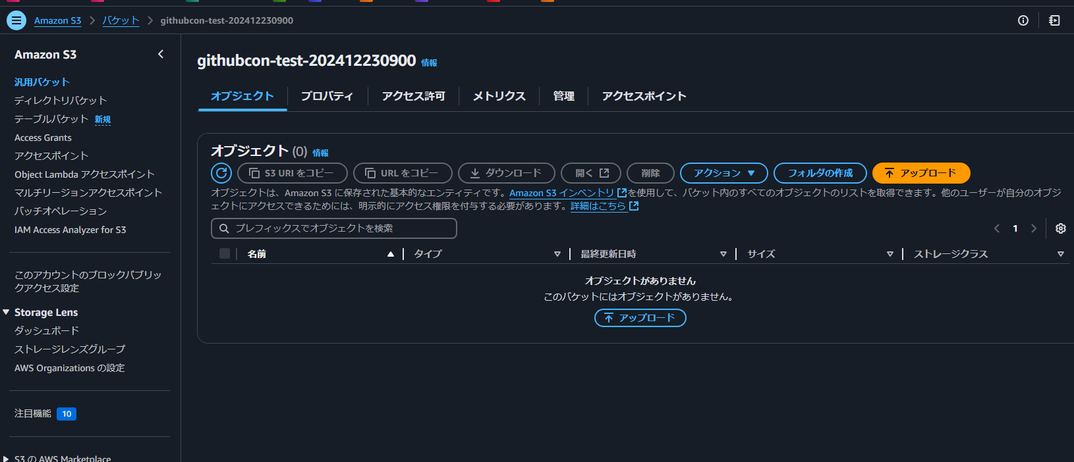The image size is (1074, 462).
Task: Open ストレージレンズグループ in sidebar
Action: (70, 349)
